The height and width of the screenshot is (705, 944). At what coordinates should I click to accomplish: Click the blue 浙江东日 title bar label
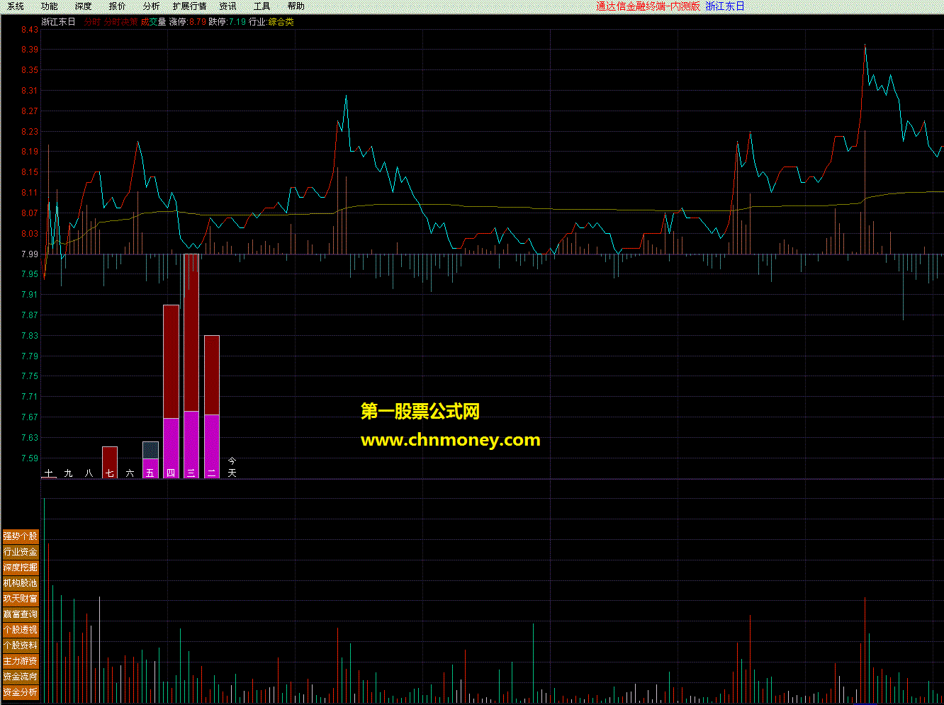[725, 6]
